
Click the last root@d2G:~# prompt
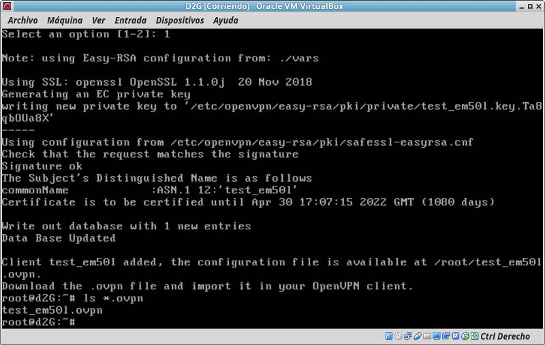[38, 323]
